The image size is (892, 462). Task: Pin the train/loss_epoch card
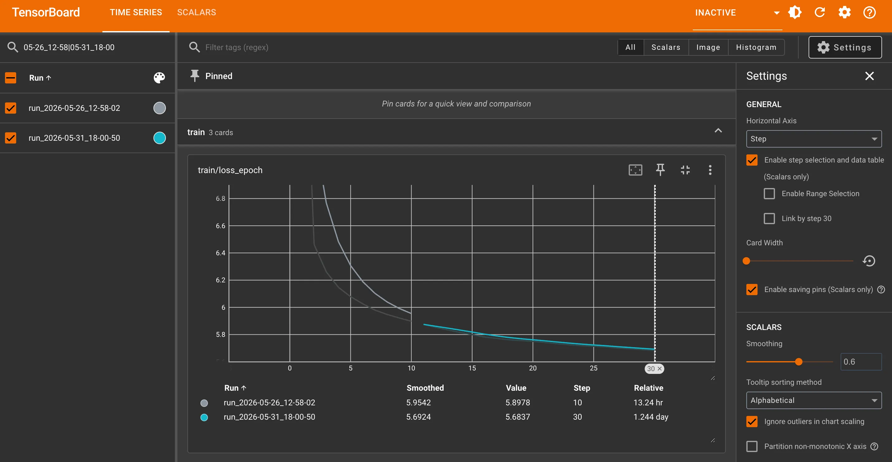pyautogui.click(x=660, y=170)
